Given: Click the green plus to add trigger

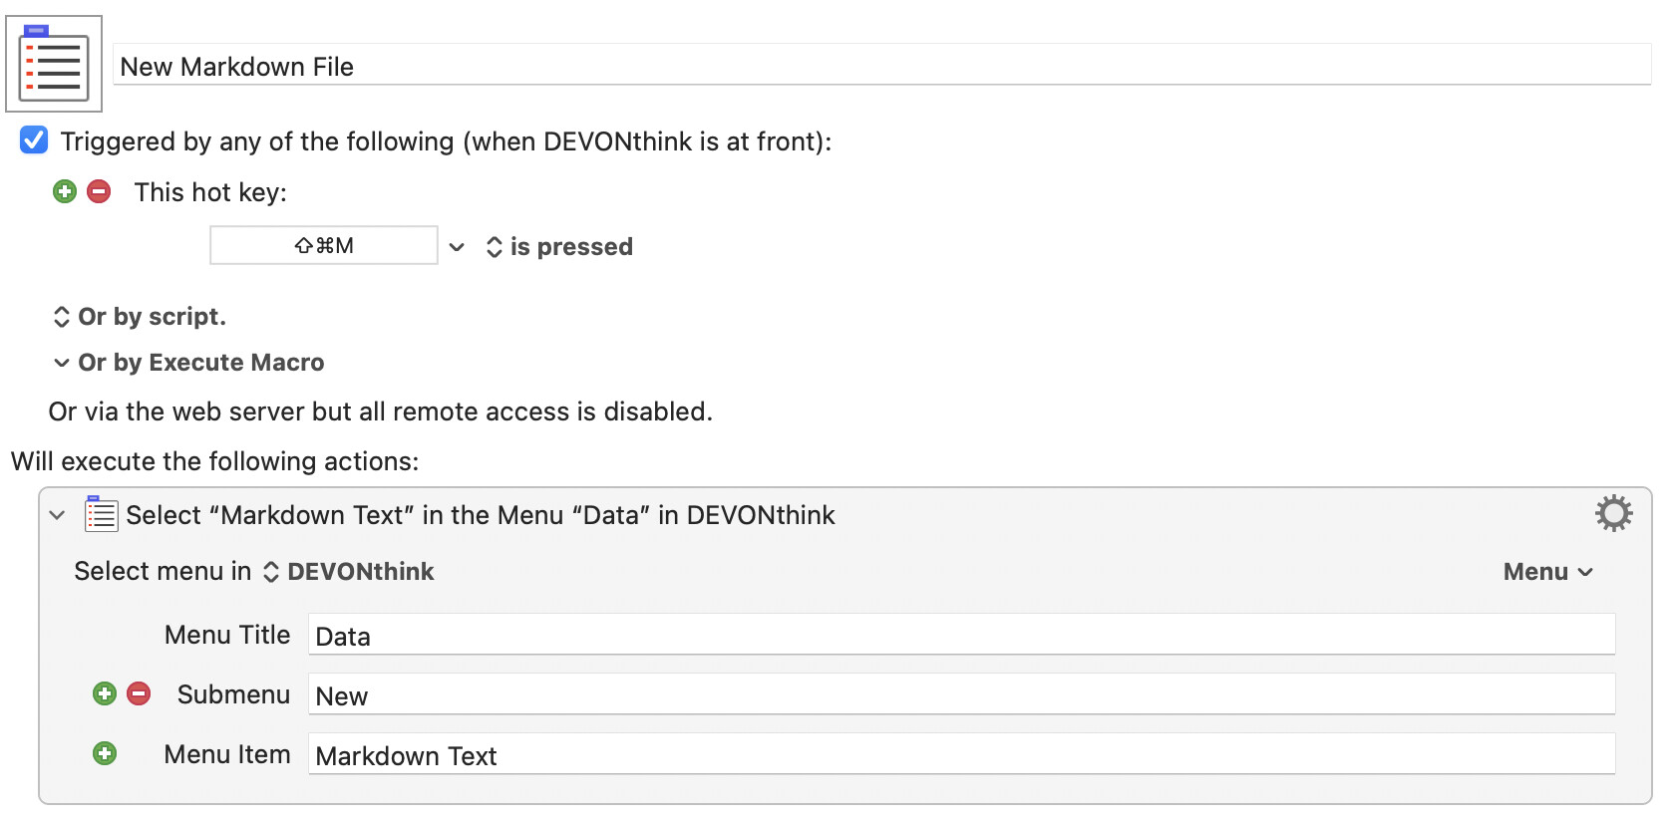Looking at the screenshot, I should [x=65, y=191].
